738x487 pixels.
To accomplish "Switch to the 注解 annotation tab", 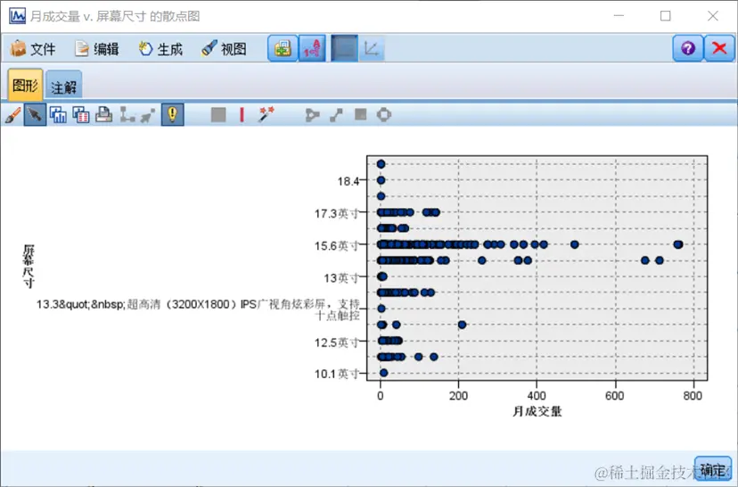I will (x=63, y=87).
